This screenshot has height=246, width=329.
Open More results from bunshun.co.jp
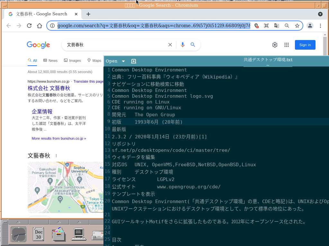59,138
